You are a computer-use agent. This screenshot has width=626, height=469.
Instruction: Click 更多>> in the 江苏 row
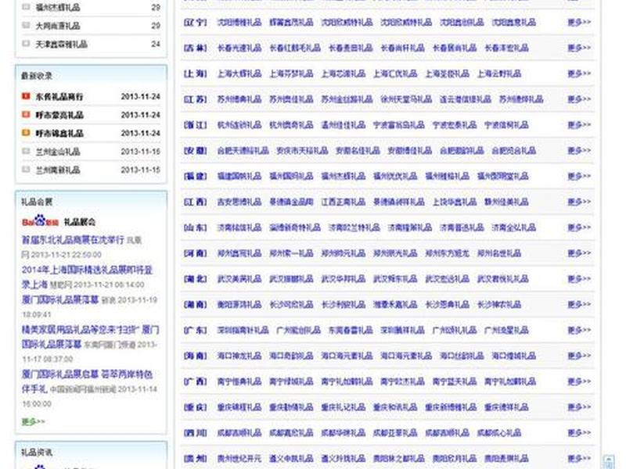click(579, 99)
